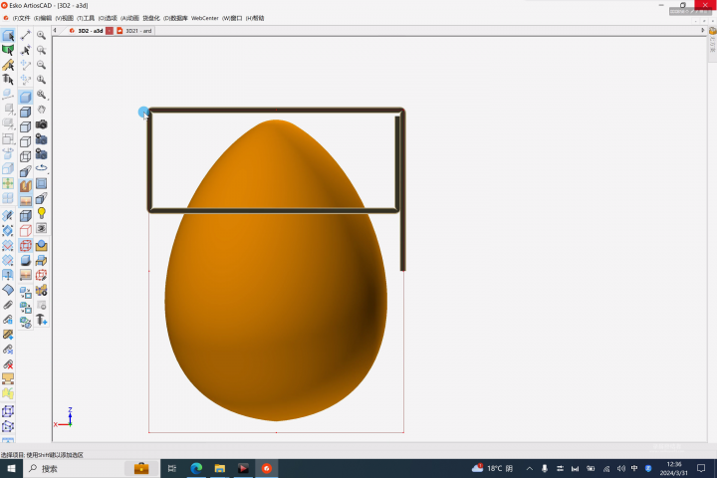Click the measure distance tool icon
This screenshot has width=717, height=478.
26,36
